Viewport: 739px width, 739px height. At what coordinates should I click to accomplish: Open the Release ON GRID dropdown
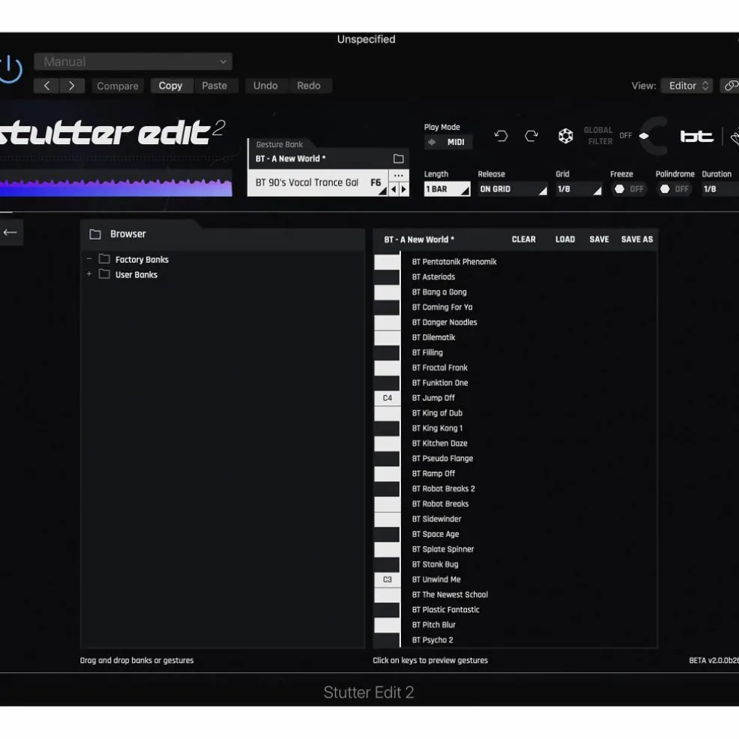(x=513, y=189)
